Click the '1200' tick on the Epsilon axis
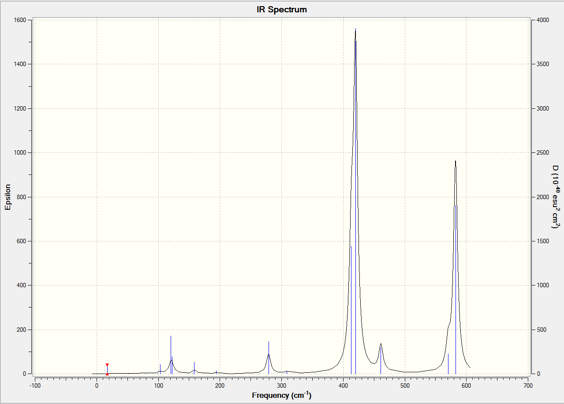564x404 pixels. tap(19, 108)
